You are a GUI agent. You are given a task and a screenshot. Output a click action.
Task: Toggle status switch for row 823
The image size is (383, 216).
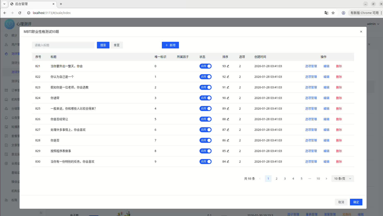[x=205, y=87]
